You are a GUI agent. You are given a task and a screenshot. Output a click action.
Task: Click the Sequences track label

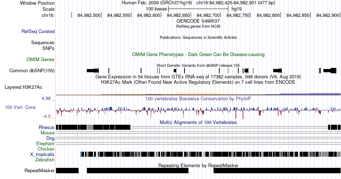(43, 42)
